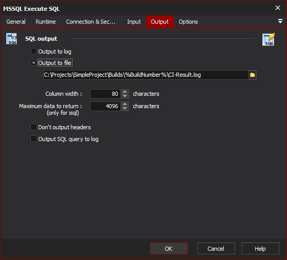Open the Help button
The width and height of the screenshot is (287, 260).
[x=260, y=249]
